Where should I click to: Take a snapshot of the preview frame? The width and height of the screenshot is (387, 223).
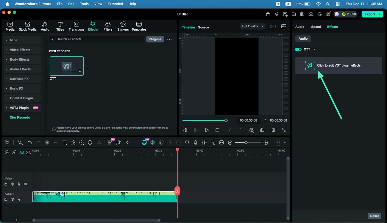coord(262,130)
